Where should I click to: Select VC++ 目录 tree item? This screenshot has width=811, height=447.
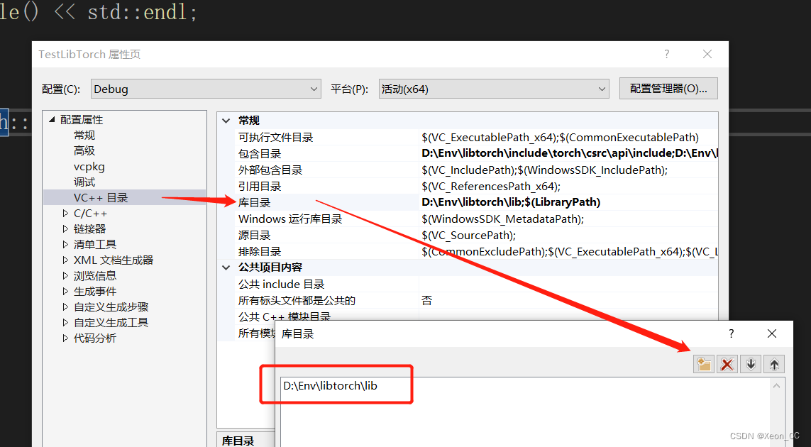(100, 198)
